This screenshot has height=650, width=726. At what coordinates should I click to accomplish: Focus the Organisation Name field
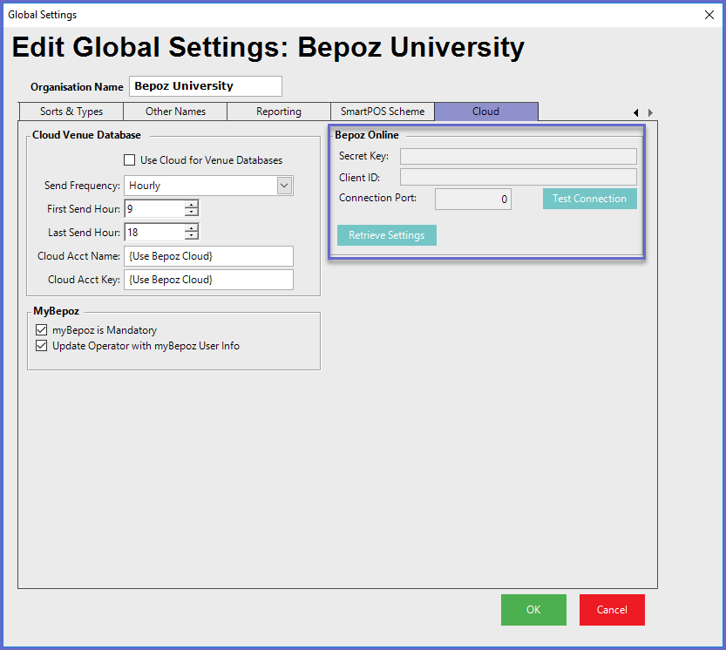(206, 86)
